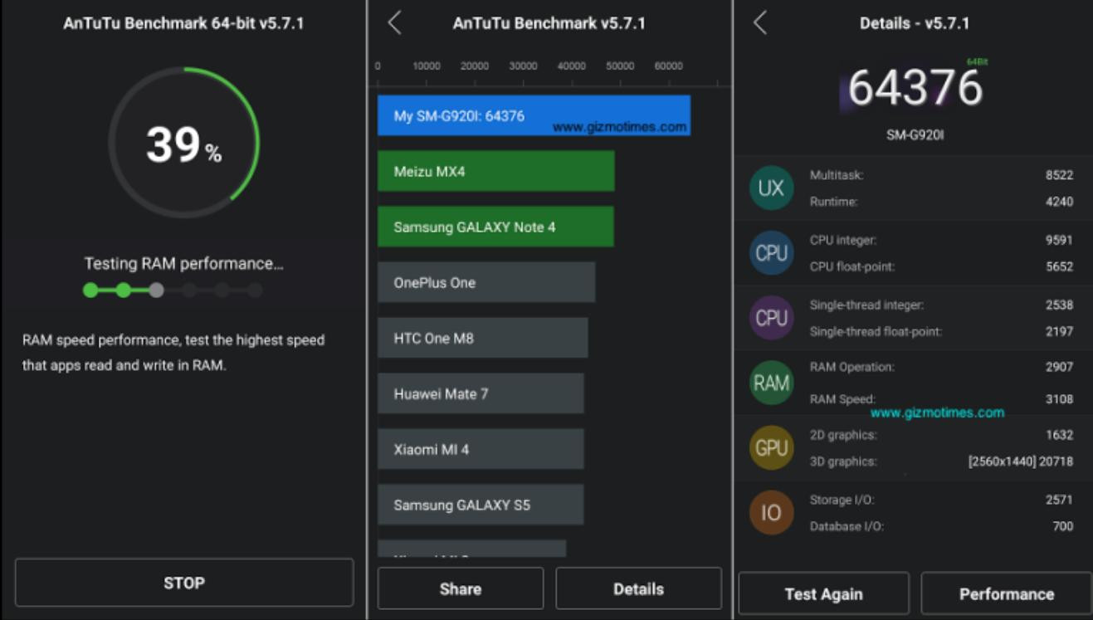Open the Performance button

click(x=1007, y=594)
